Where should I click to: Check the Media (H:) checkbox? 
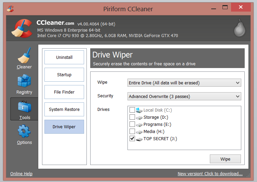pyautogui.click(x=132, y=131)
